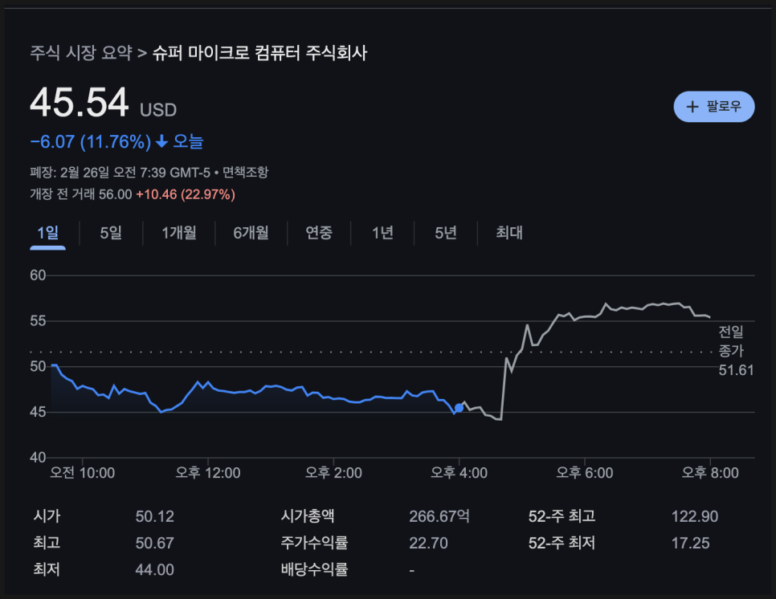Open the 주식 시장 요약 breadcrumb link

pos(81,52)
